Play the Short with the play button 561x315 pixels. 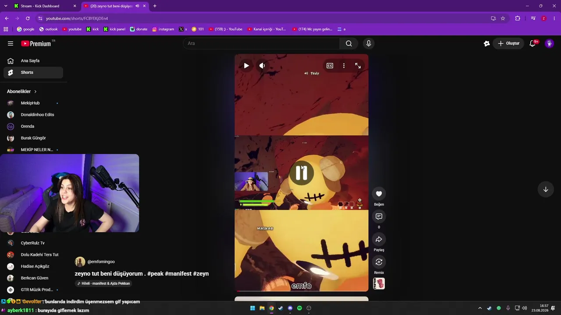tap(246, 66)
